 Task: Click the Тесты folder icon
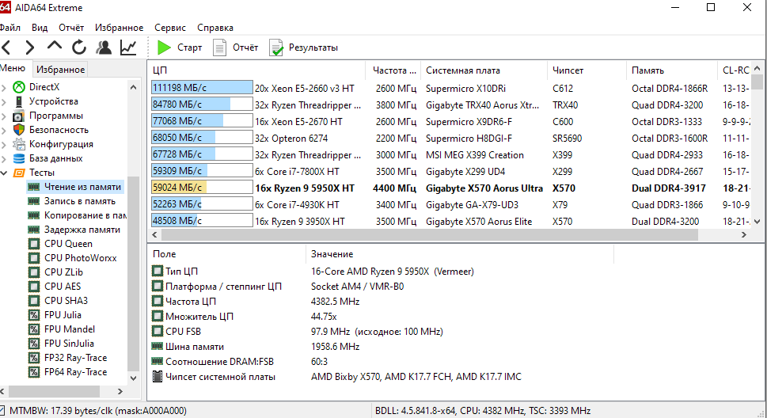coord(19,173)
